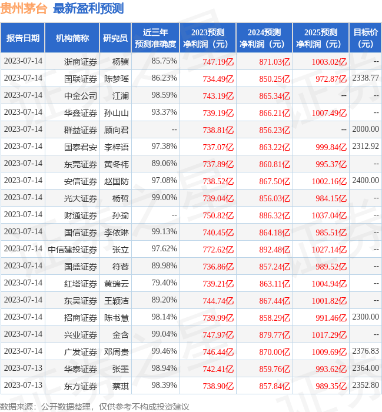Image resolution: width=382 pixels, height=412 pixels.
Task: Click the 2400.00 target price
Action: [366, 180]
